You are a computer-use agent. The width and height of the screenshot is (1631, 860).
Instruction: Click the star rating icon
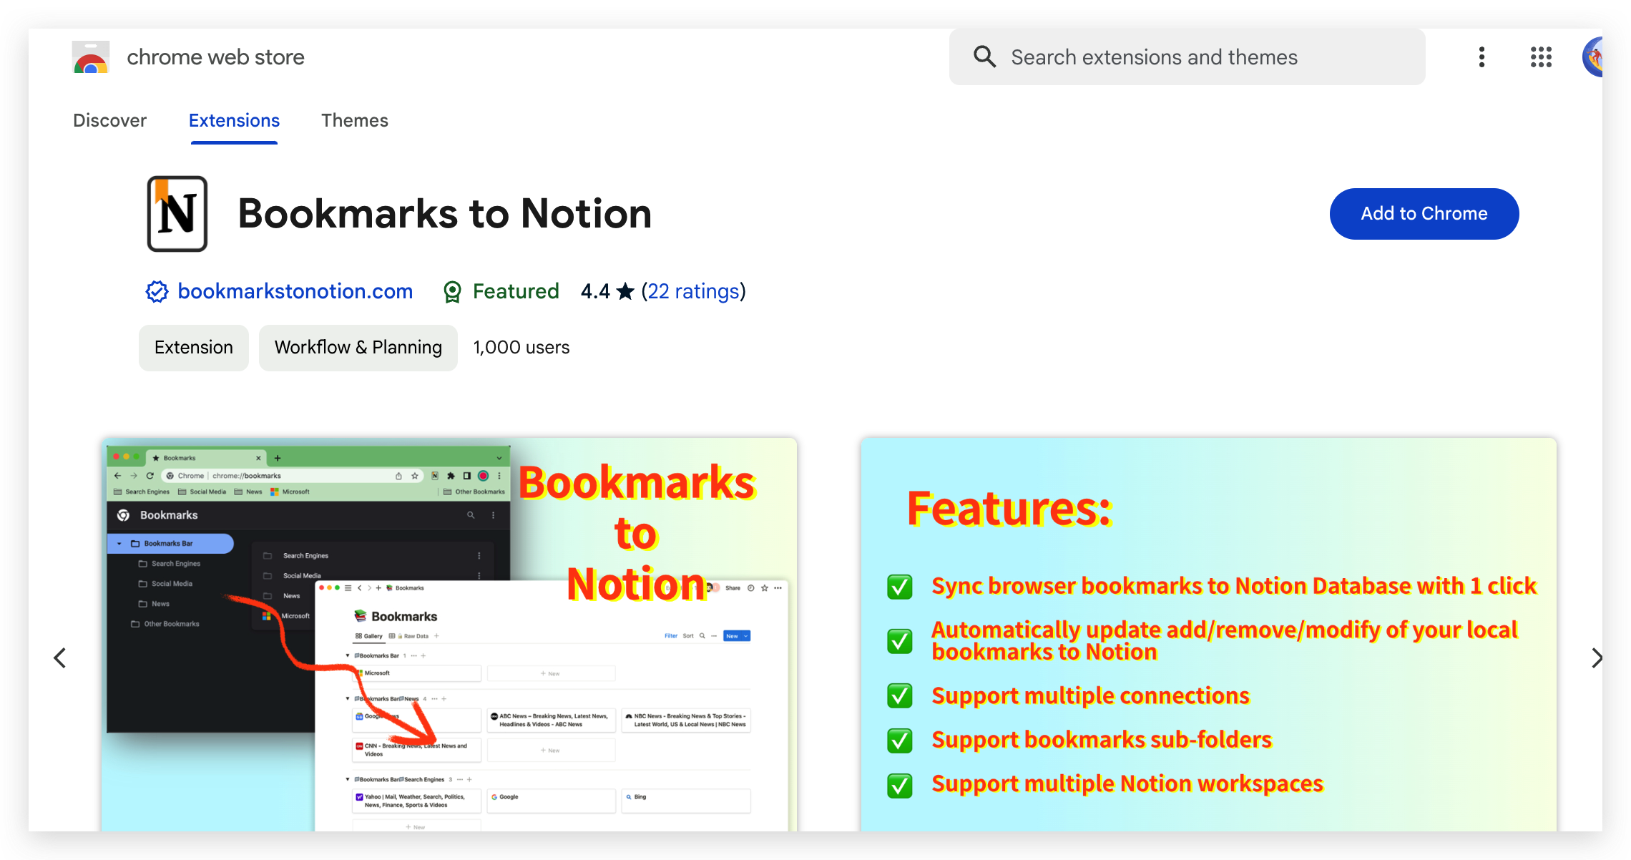pyautogui.click(x=625, y=291)
